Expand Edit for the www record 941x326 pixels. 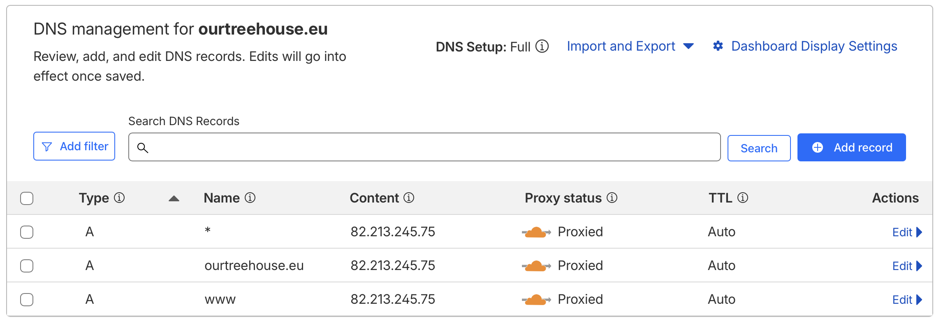(x=907, y=300)
